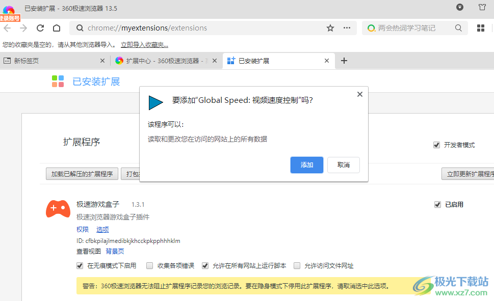Click the 极速游戏盒子 extension name
This screenshot has width=494, height=301.
click(98, 204)
